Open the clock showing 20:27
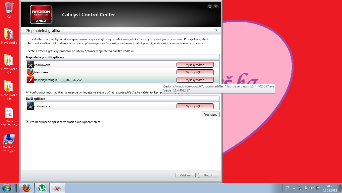The image size is (342, 193). [330, 188]
